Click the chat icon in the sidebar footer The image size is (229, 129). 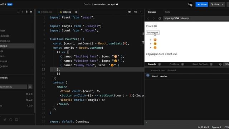pyautogui.click(x=16, y=120)
